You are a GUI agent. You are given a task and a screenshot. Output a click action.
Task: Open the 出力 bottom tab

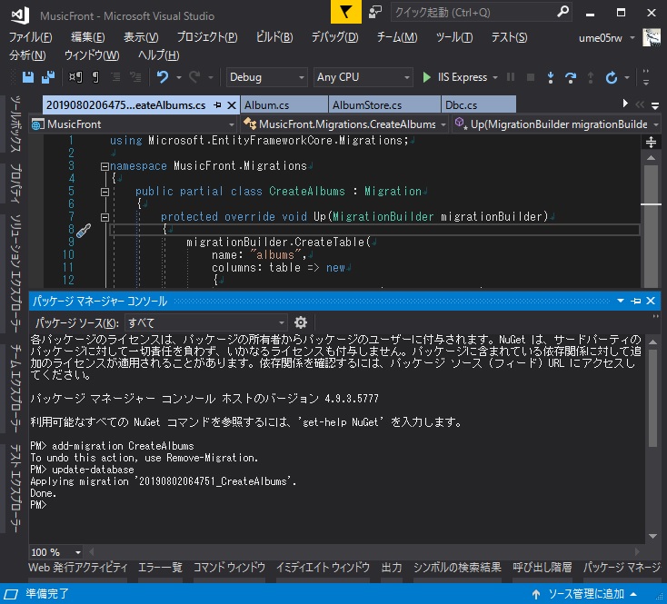coord(392,568)
